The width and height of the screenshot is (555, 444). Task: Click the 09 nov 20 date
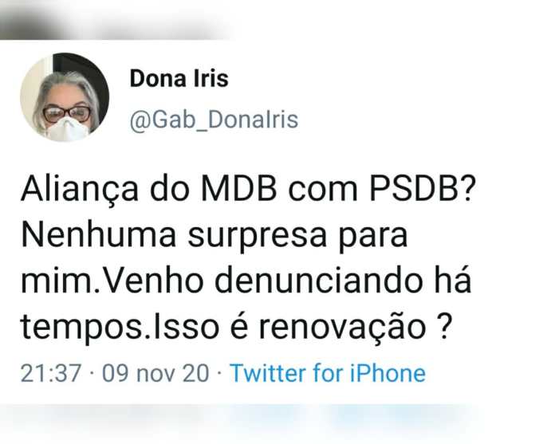[x=155, y=373]
